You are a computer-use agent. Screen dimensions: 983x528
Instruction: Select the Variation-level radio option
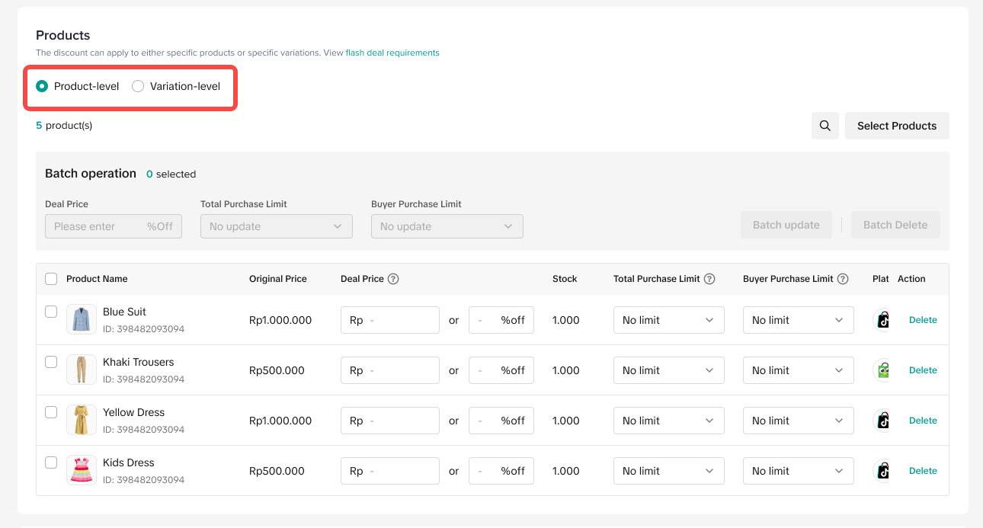click(x=138, y=86)
